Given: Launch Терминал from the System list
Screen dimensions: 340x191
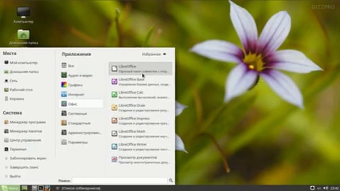Looking at the screenshot, I should coord(15,149).
